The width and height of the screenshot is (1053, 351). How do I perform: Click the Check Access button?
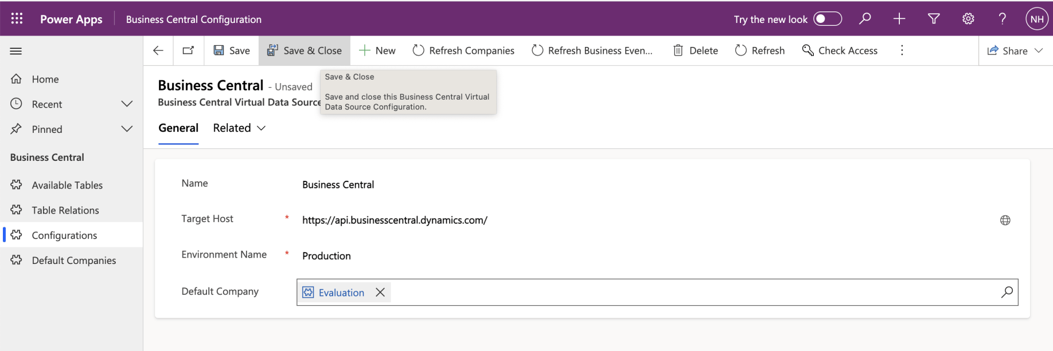[840, 51]
